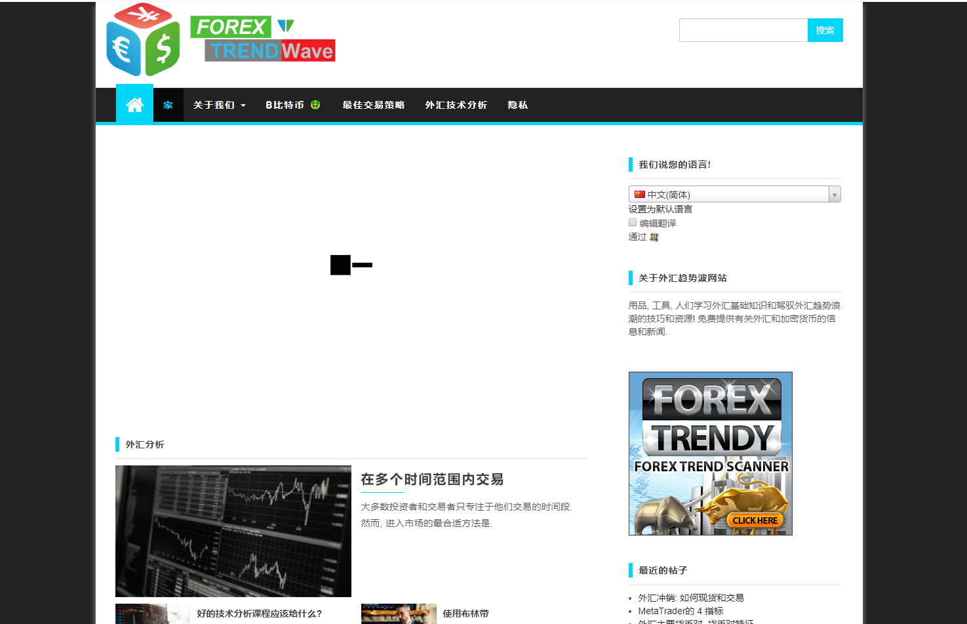Click the search text input field

point(743,30)
